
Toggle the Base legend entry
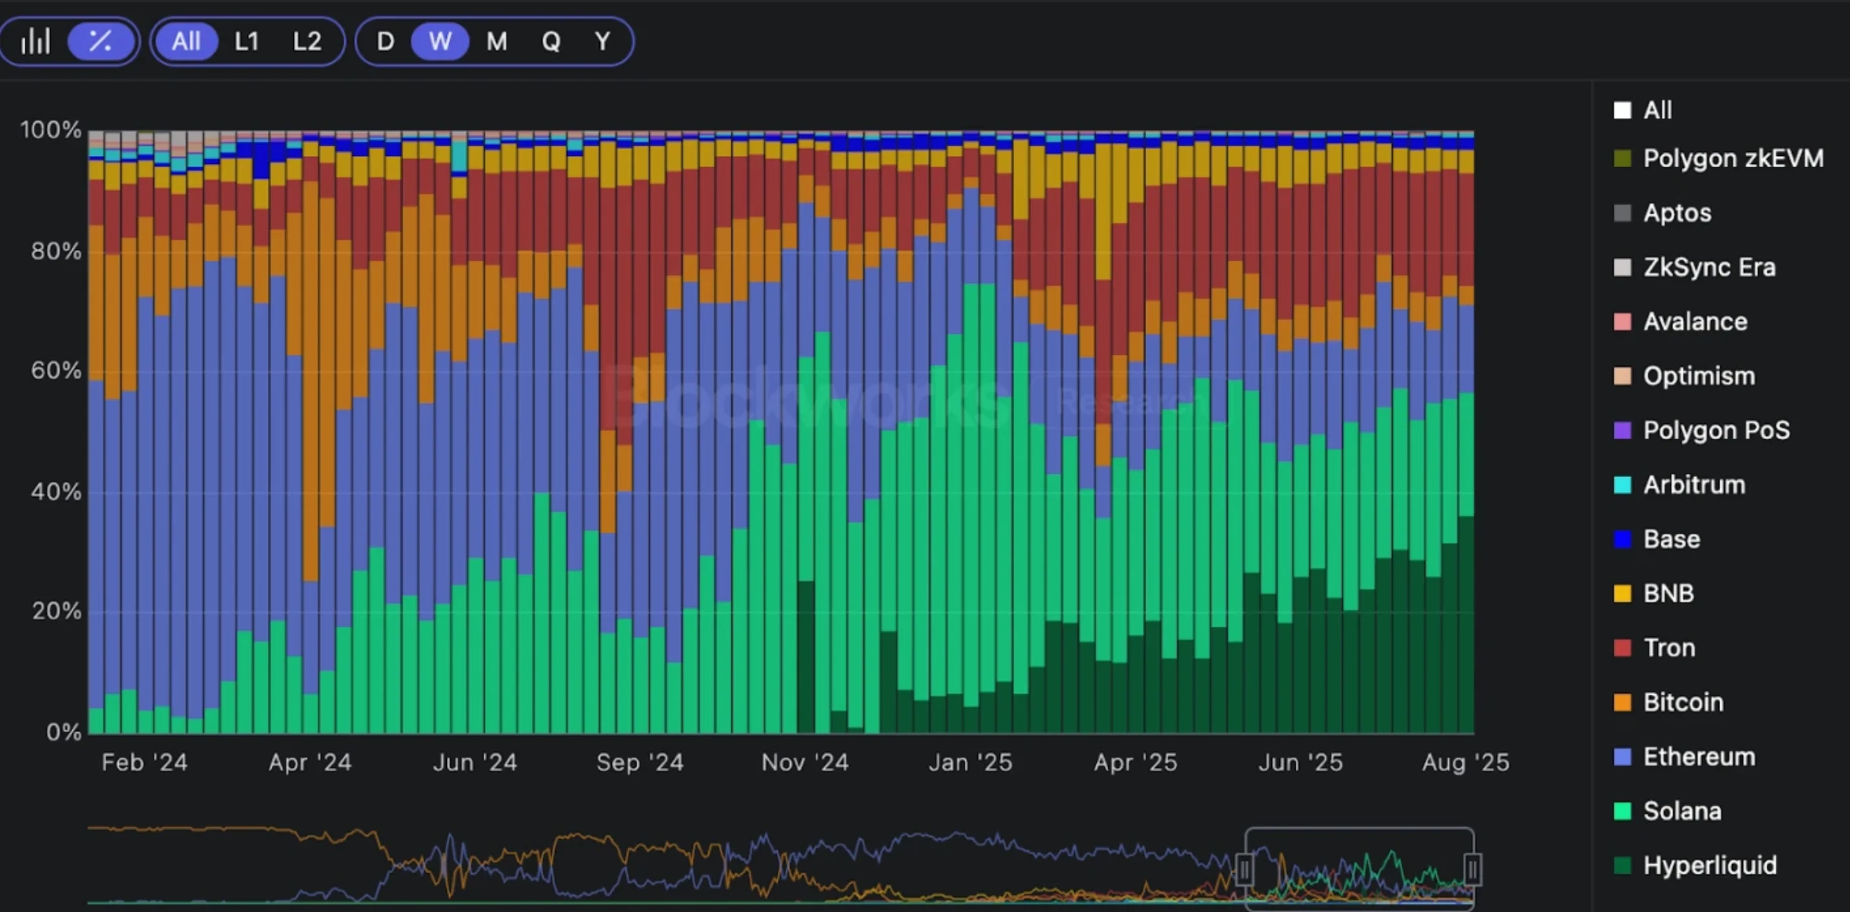coord(1671,539)
